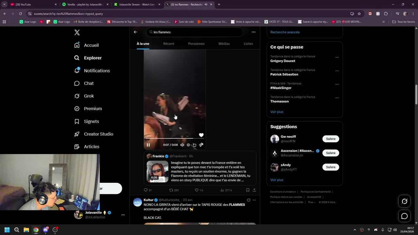Open the #MaskSinger trend
418x235 pixels.
coord(281,88)
